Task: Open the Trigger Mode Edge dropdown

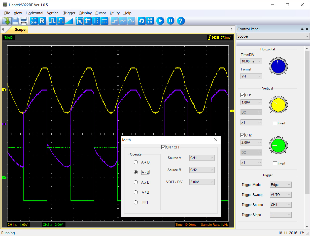Action: (281, 185)
